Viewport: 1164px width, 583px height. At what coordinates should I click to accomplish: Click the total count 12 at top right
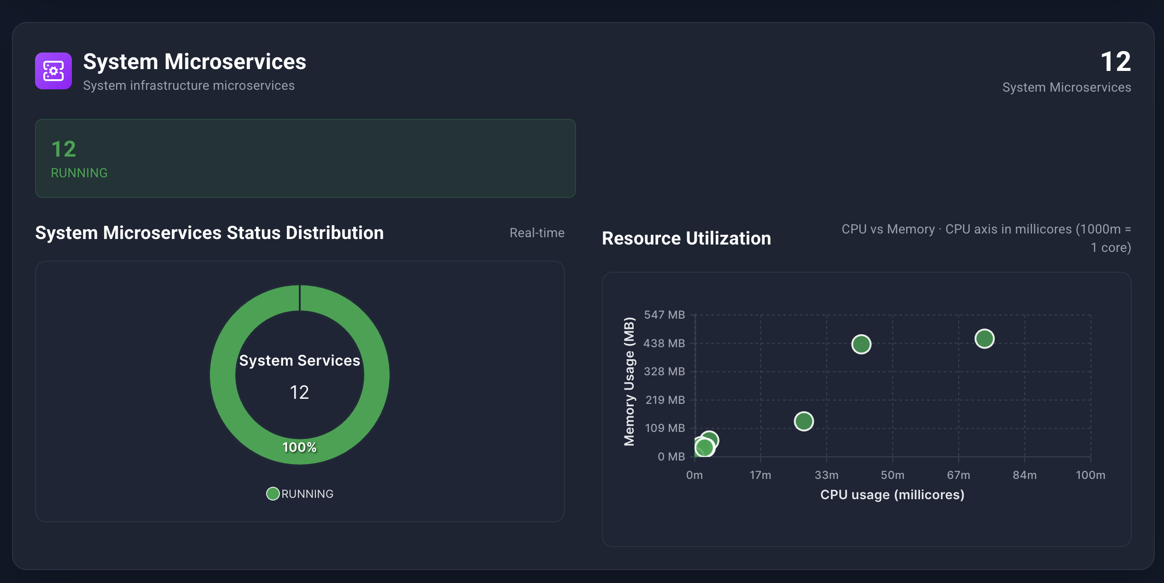pos(1116,61)
